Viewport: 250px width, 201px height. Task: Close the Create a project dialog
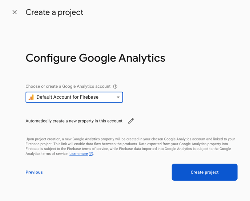tap(15, 12)
